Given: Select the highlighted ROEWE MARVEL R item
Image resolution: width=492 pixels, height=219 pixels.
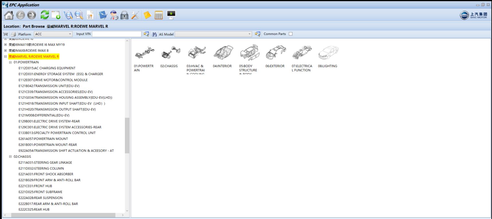Looking at the screenshot, I should [x=34, y=56].
